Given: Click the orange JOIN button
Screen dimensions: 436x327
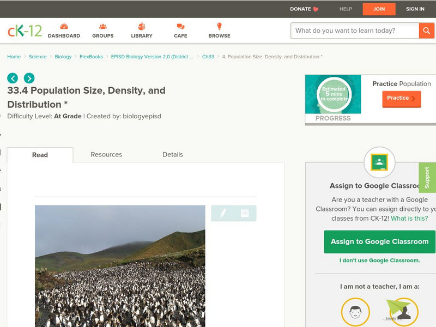Looking at the screenshot, I should tap(379, 9).
